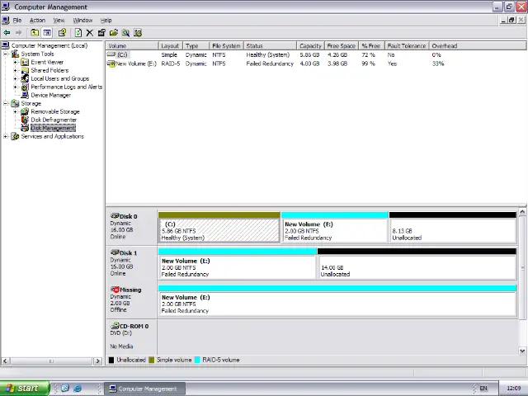Click the Disk 1 drive icon
The height and width of the screenshot is (396, 528).
[x=115, y=252]
